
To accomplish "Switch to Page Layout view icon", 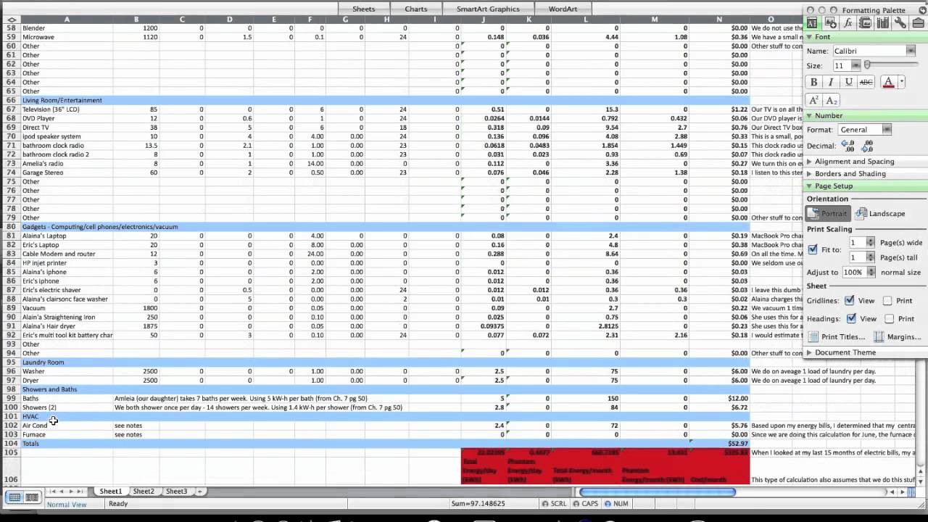I will coord(32,497).
